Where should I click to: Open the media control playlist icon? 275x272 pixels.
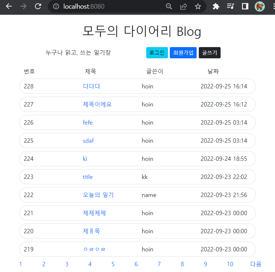pos(230,7)
